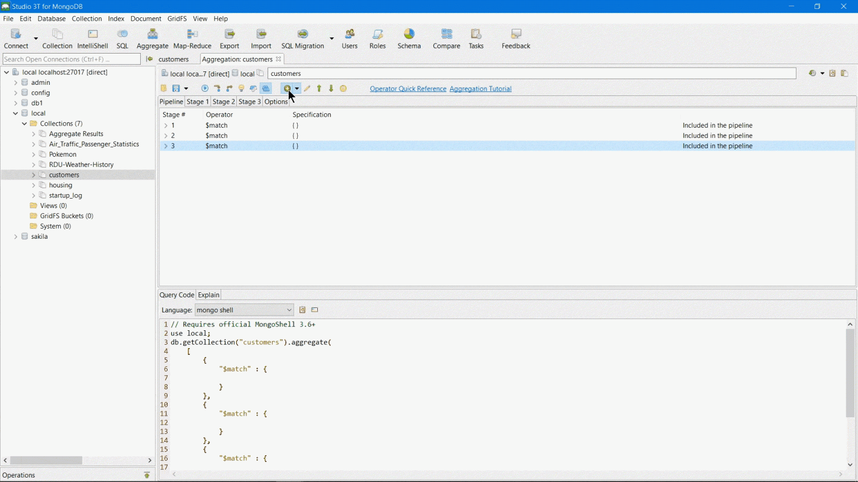Open the Schema explorer
The image size is (858, 482).
(409, 39)
